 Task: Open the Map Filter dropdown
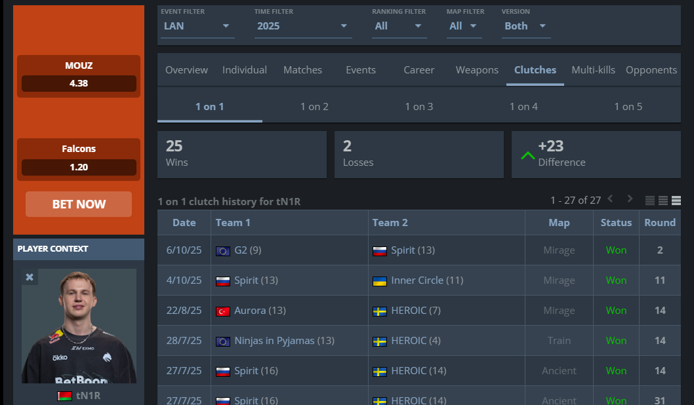464,26
